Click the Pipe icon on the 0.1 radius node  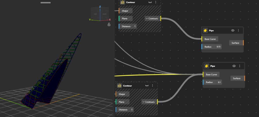(207, 66)
